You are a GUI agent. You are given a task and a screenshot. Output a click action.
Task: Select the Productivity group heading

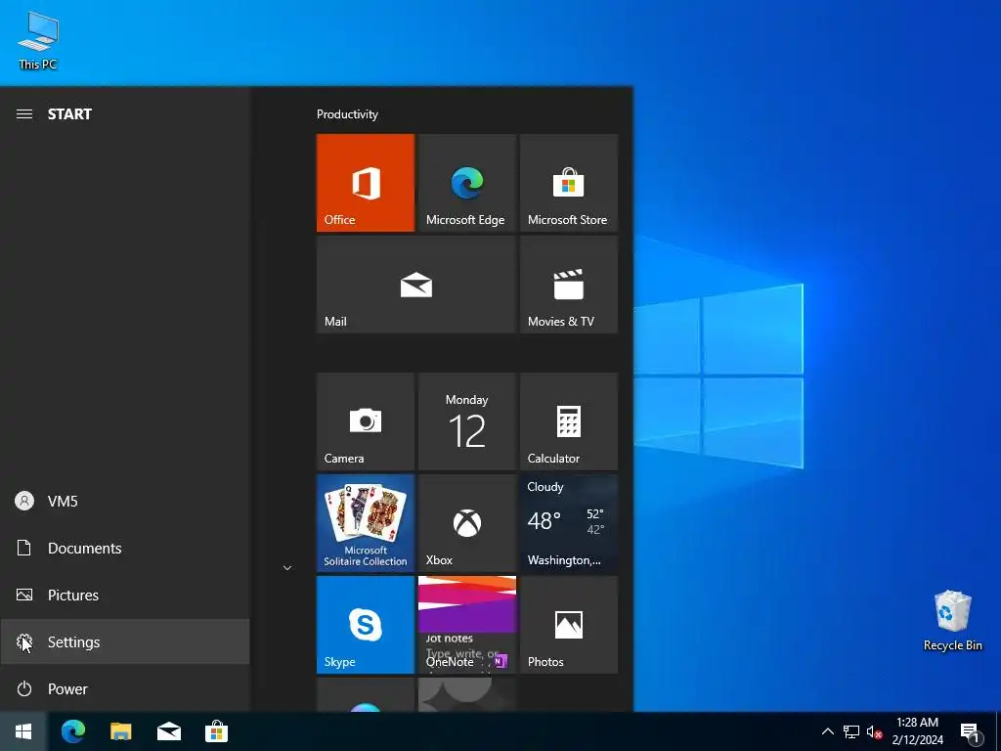pos(347,114)
